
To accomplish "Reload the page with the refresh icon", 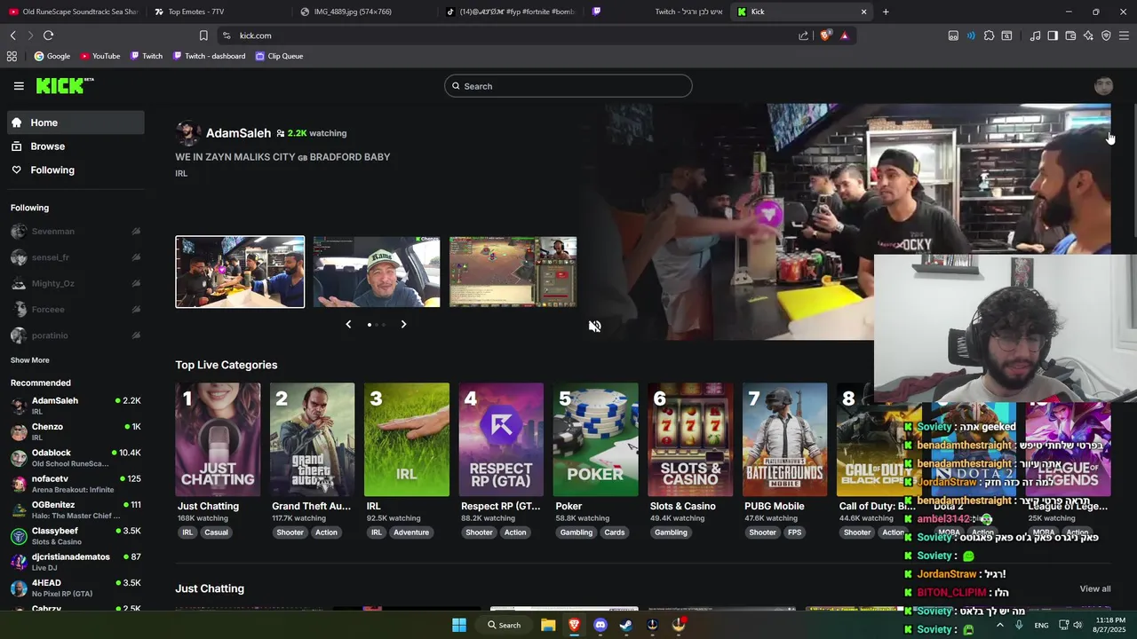I will coord(48,35).
